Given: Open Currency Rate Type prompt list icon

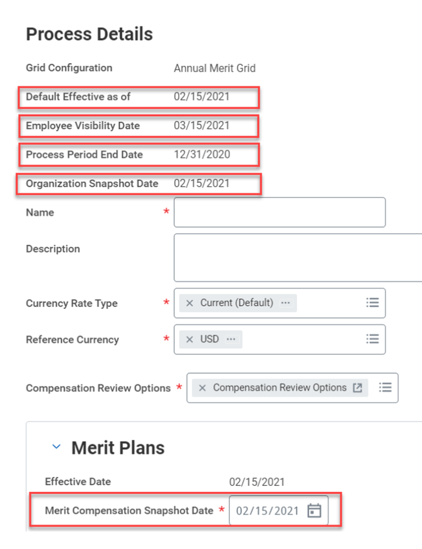Looking at the screenshot, I should pos(373,302).
